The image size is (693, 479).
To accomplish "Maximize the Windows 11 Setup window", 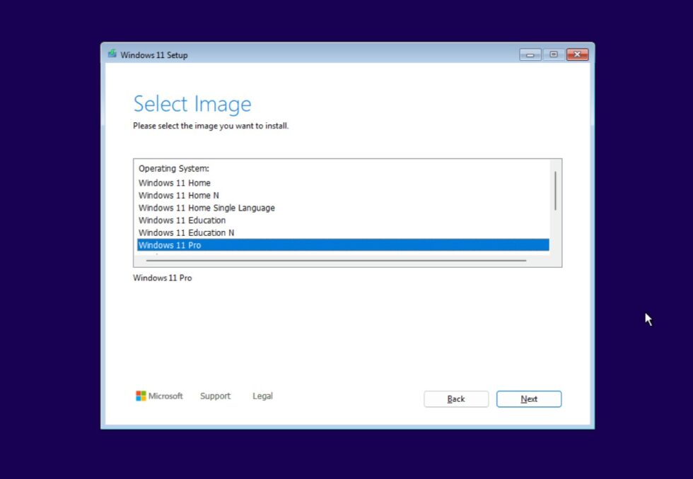I will click(x=553, y=54).
